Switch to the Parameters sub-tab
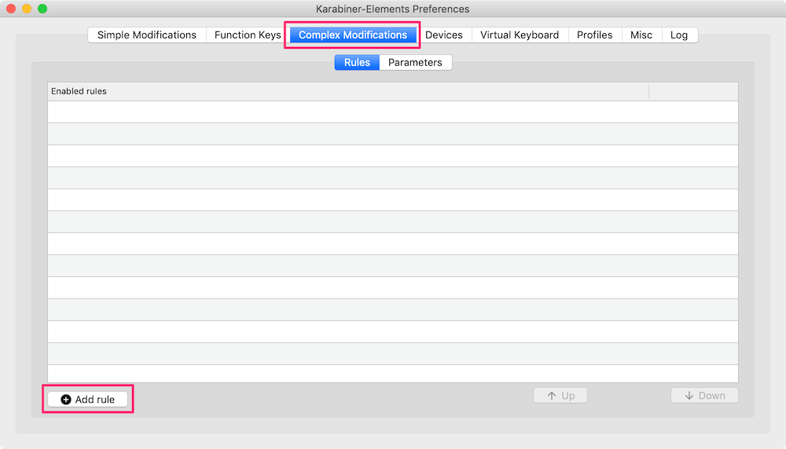Image resolution: width=786 pixels, height=449 pixels. tap(416, 63)
